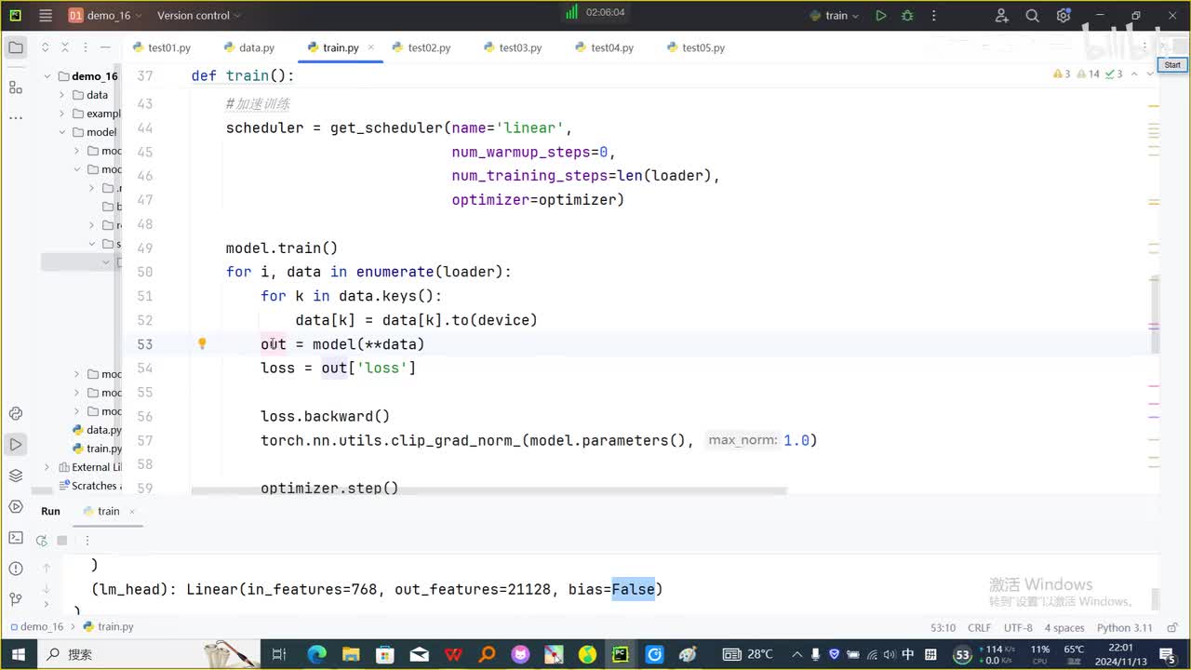Show more tool windows ellipsis
This screenshot has width=1191, height=670.
click(16, 118)
